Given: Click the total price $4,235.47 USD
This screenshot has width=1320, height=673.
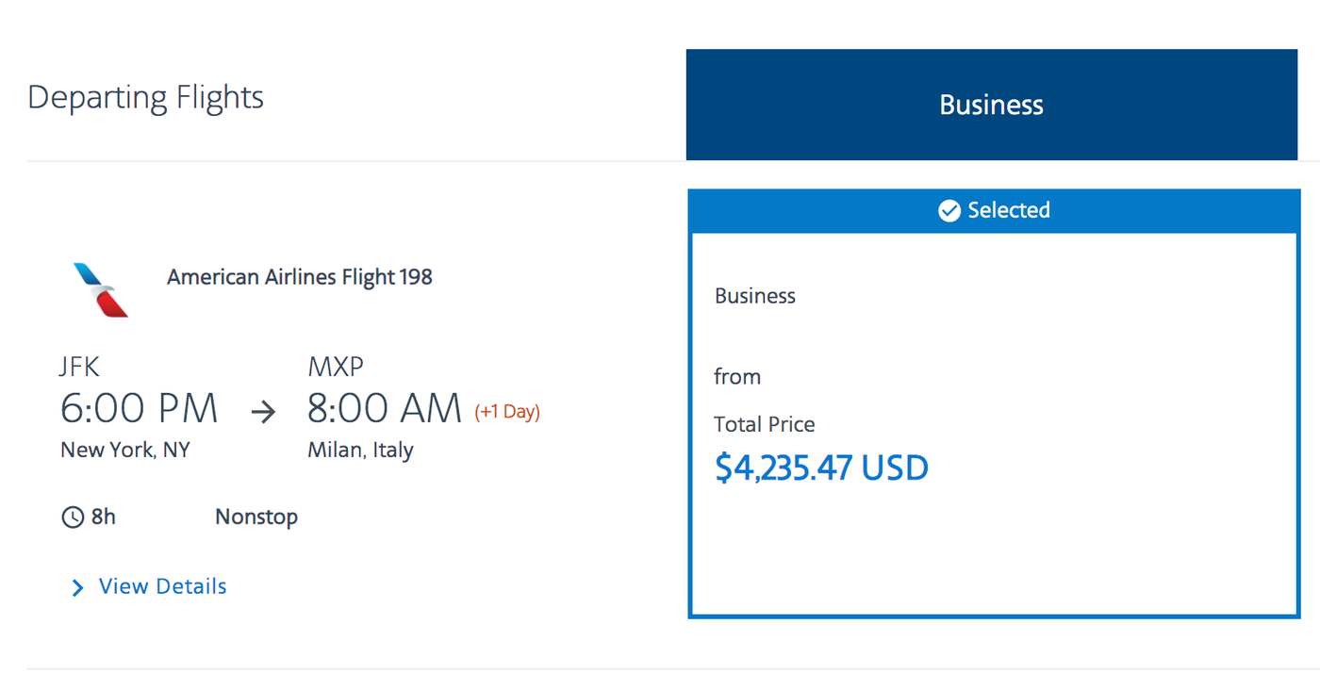Looking at the screenshot, I should 820,467.
